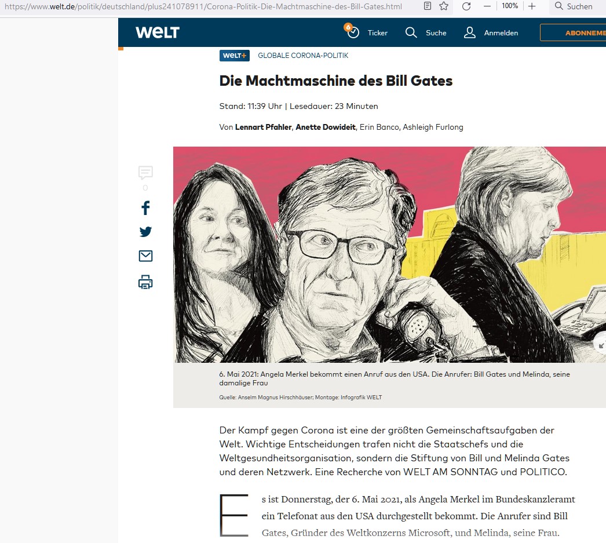Open author Lennart Pfahler link
Viewport: 606px width, 543px height.
point(263,127)
